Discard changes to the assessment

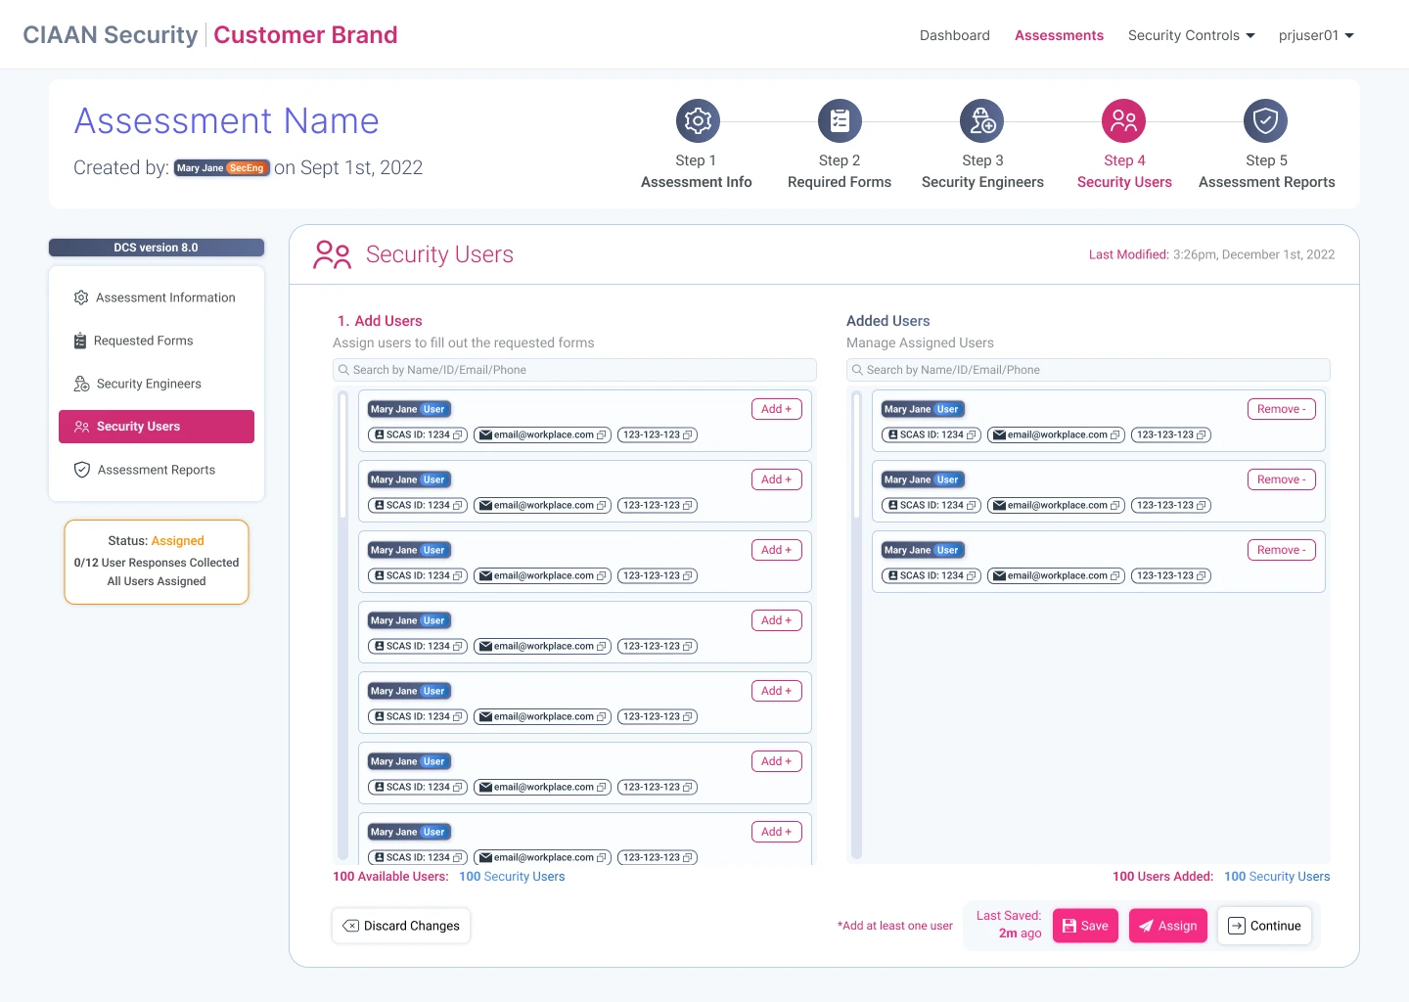click(x=401, y=926)
